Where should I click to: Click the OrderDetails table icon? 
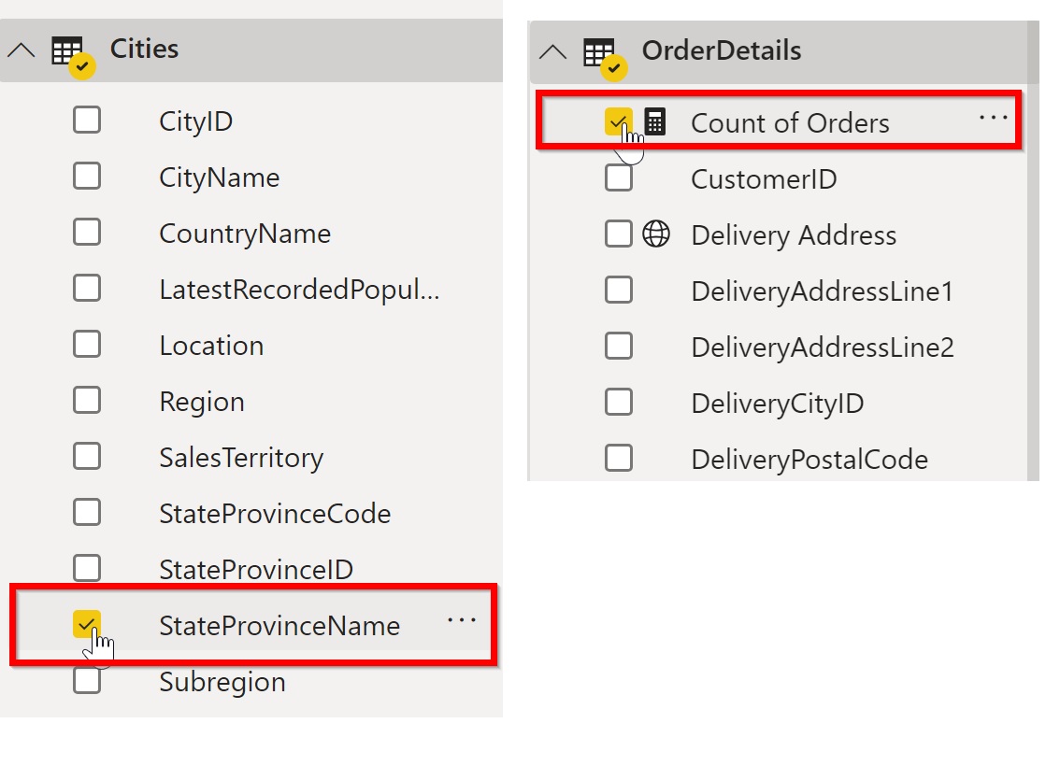click(600, 52)
